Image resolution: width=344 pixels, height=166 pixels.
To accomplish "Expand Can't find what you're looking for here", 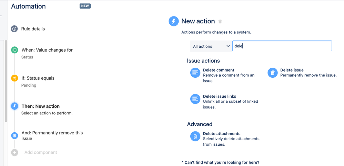I will coord(220,162).
